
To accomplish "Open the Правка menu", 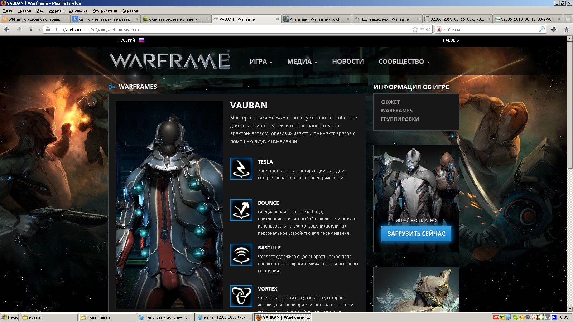I will tap(24, 10).
